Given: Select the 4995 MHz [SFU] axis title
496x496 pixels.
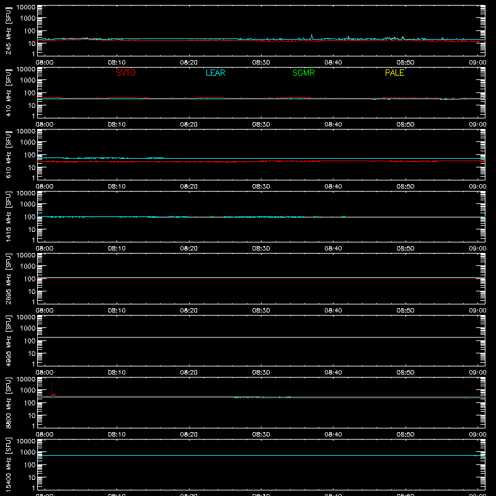Looking at the screenshot, I should click(8, 340).
